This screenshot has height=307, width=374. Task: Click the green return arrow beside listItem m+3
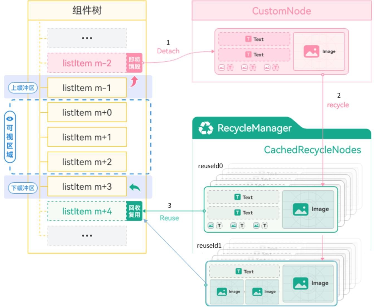[x=135, y=188]
